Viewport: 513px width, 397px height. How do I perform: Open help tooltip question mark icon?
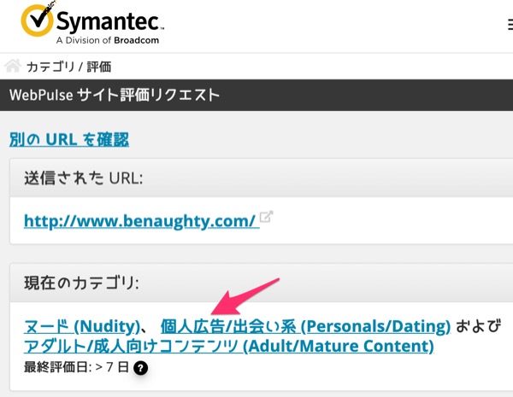tap(141, 368)
